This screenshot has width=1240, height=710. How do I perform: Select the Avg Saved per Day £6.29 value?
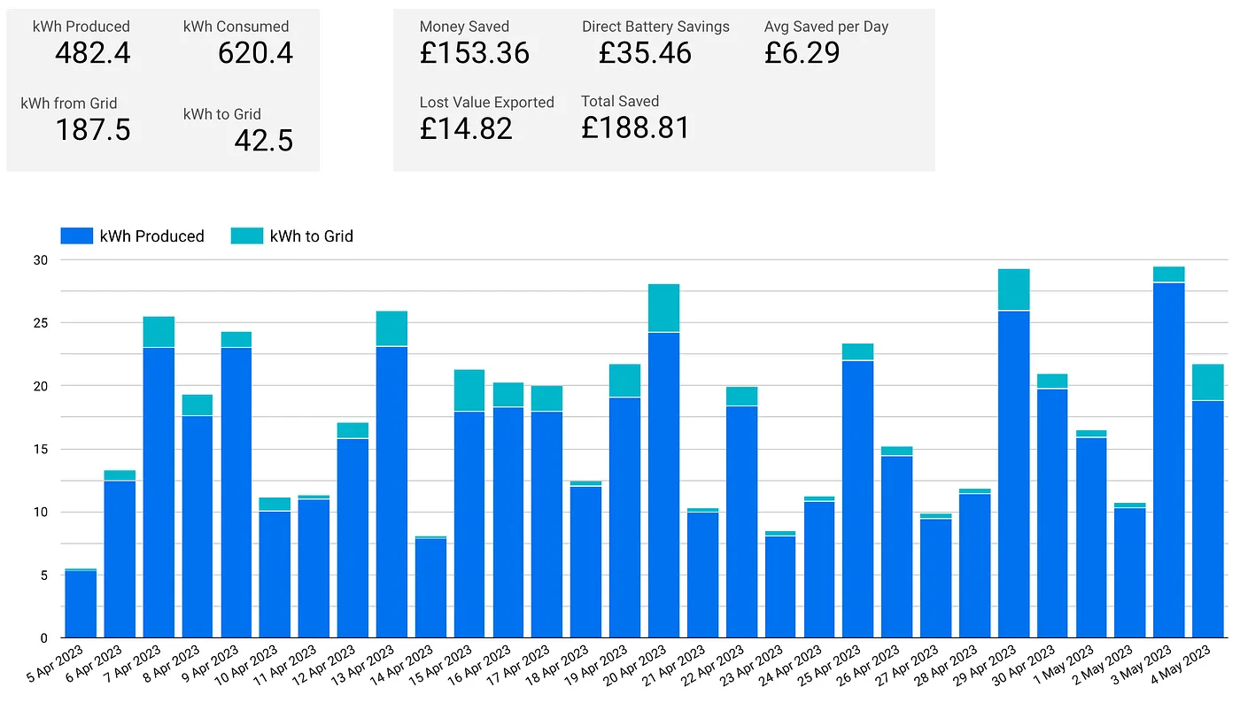tap(802, 53)
